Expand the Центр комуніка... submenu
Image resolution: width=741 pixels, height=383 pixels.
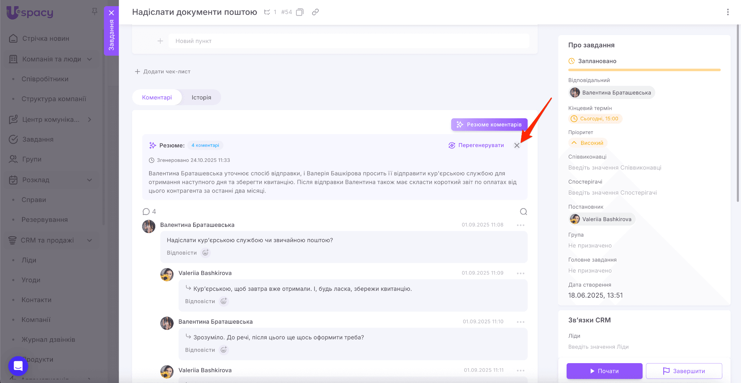tap(89, 120)
